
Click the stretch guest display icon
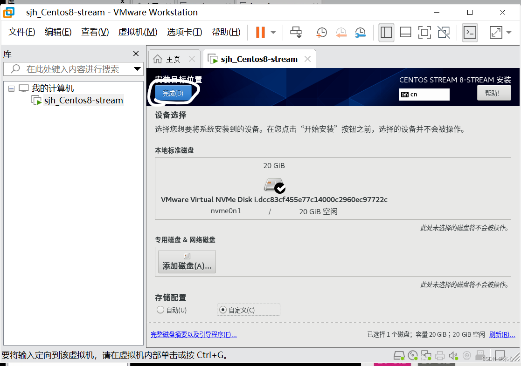pyautogui.click(x=496, y=33)
